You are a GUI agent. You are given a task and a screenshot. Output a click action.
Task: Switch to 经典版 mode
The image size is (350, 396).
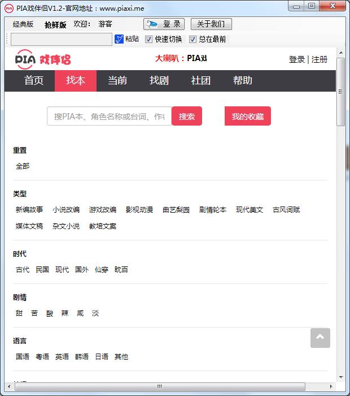23,24
